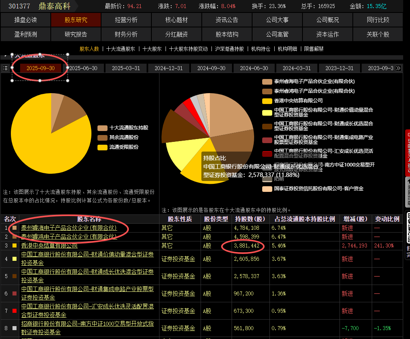Open the 经营分析 tab
This screenshot has height=339, width=410.
(x=126, y=20)
